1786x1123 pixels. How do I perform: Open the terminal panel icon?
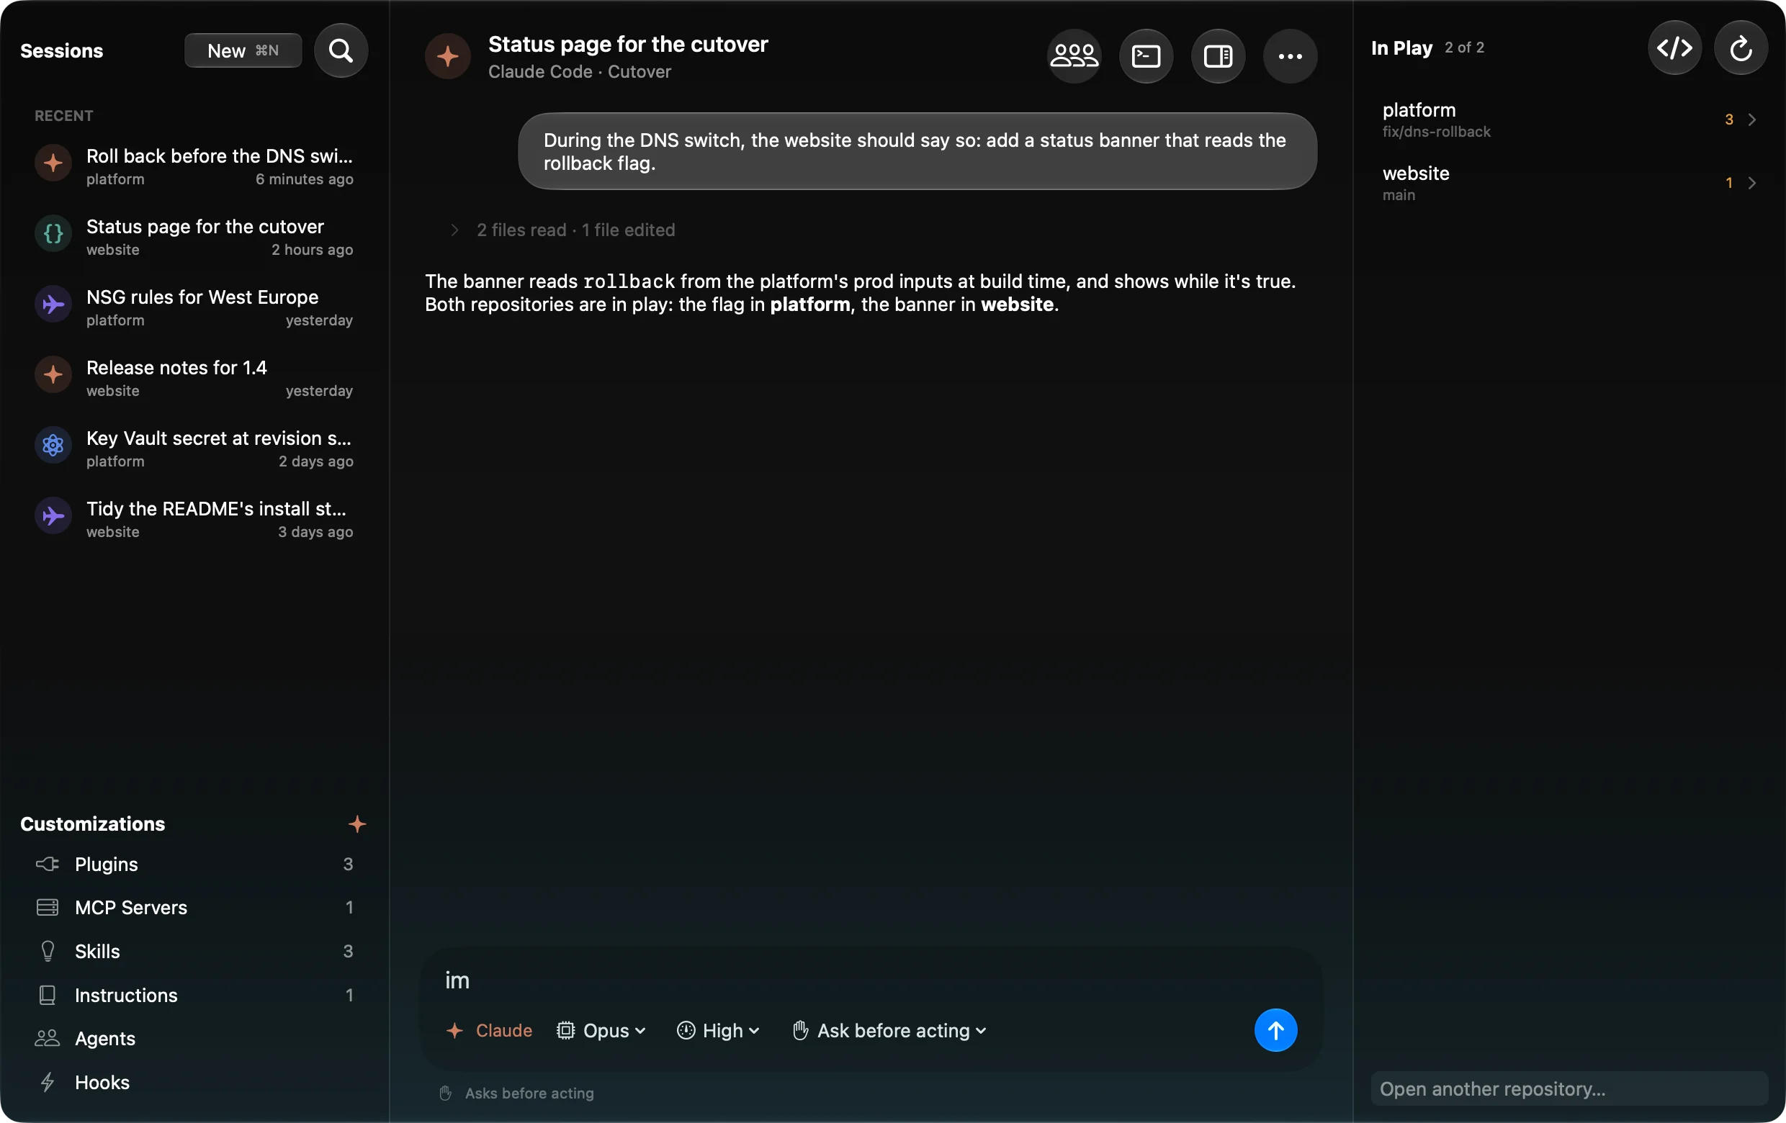coord(1145,56)
